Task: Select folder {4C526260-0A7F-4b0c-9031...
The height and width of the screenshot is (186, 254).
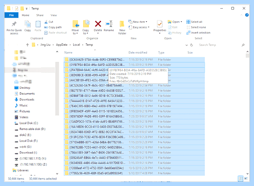Action: click(134, 85)
